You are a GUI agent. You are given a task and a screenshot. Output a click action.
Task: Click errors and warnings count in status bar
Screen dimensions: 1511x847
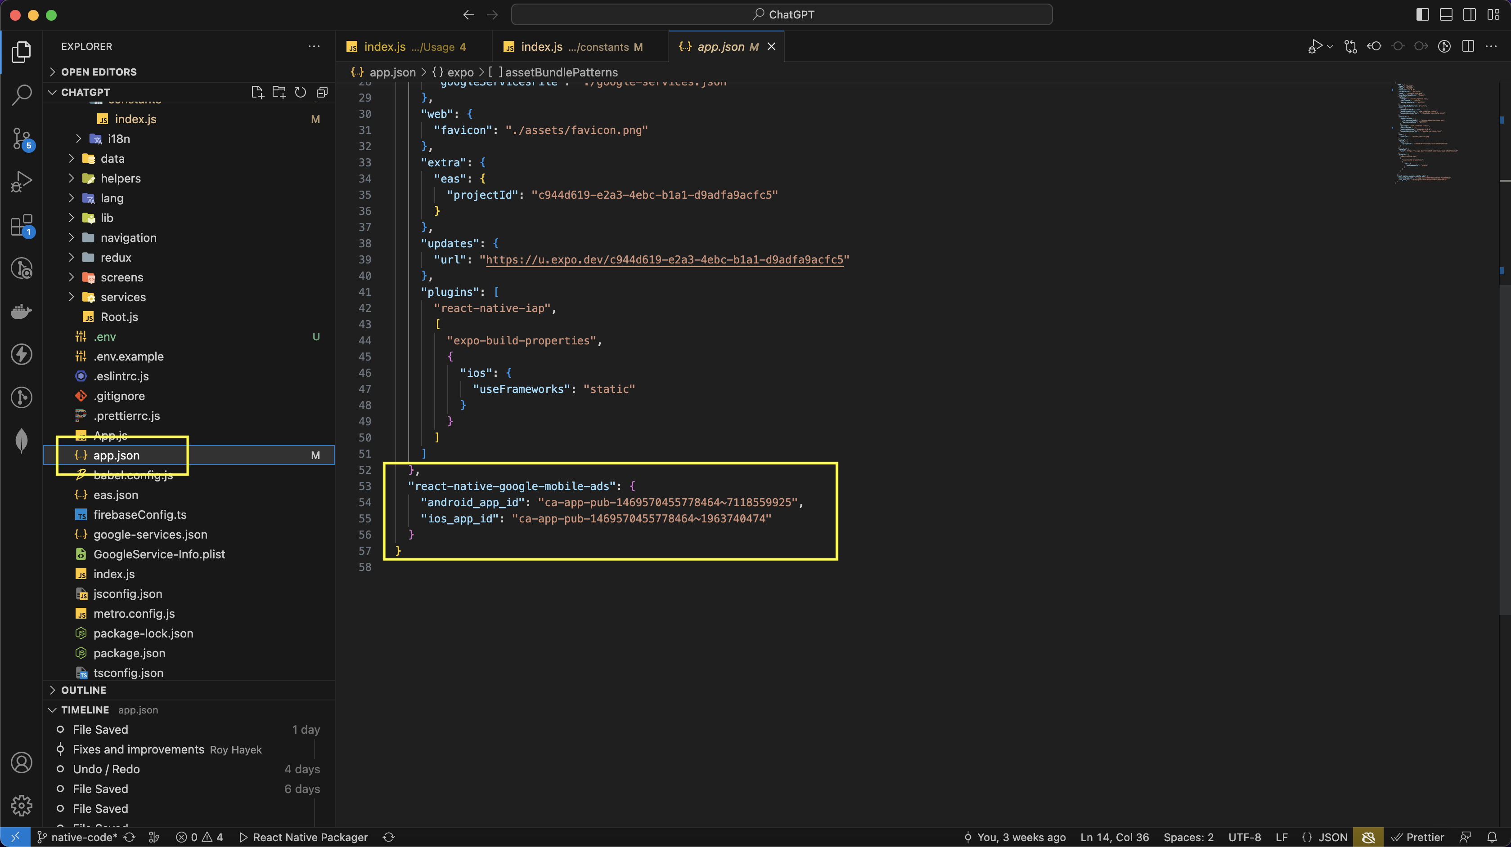pos(199,837)
